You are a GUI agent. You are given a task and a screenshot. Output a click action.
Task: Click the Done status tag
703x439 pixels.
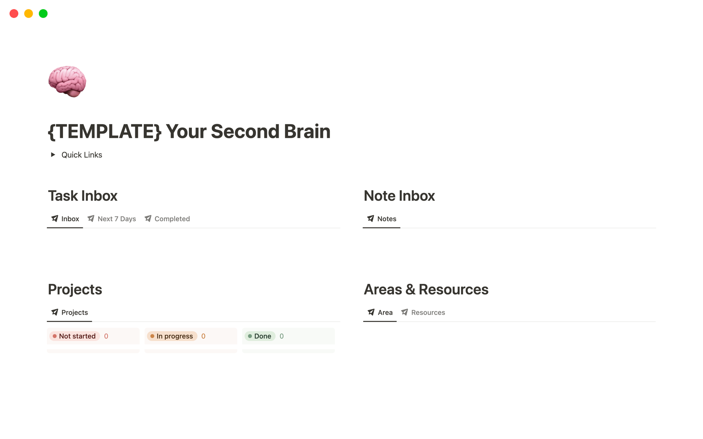tap(260, 336)
